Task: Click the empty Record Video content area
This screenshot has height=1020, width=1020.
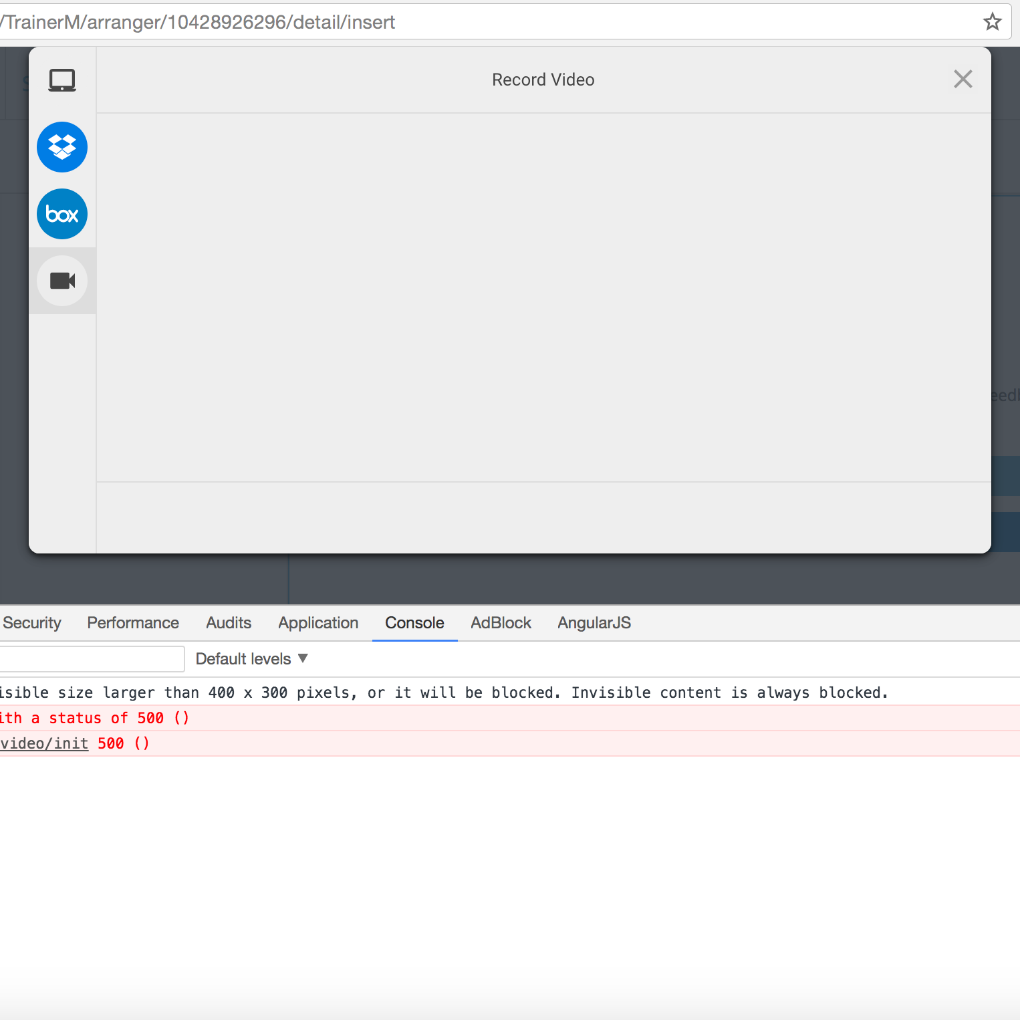Action: 543,297
